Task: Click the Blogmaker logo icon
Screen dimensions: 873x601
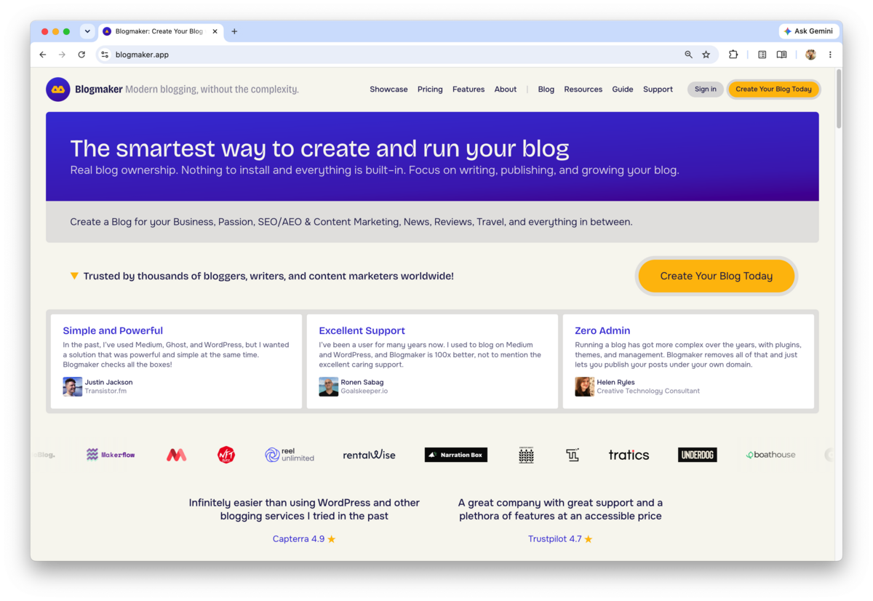Action: (x=58, y=89)
